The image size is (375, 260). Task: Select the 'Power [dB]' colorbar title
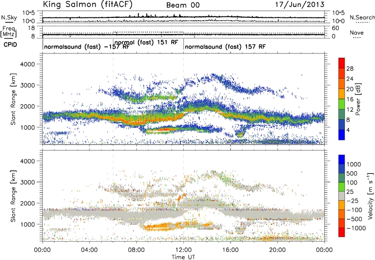358,99
